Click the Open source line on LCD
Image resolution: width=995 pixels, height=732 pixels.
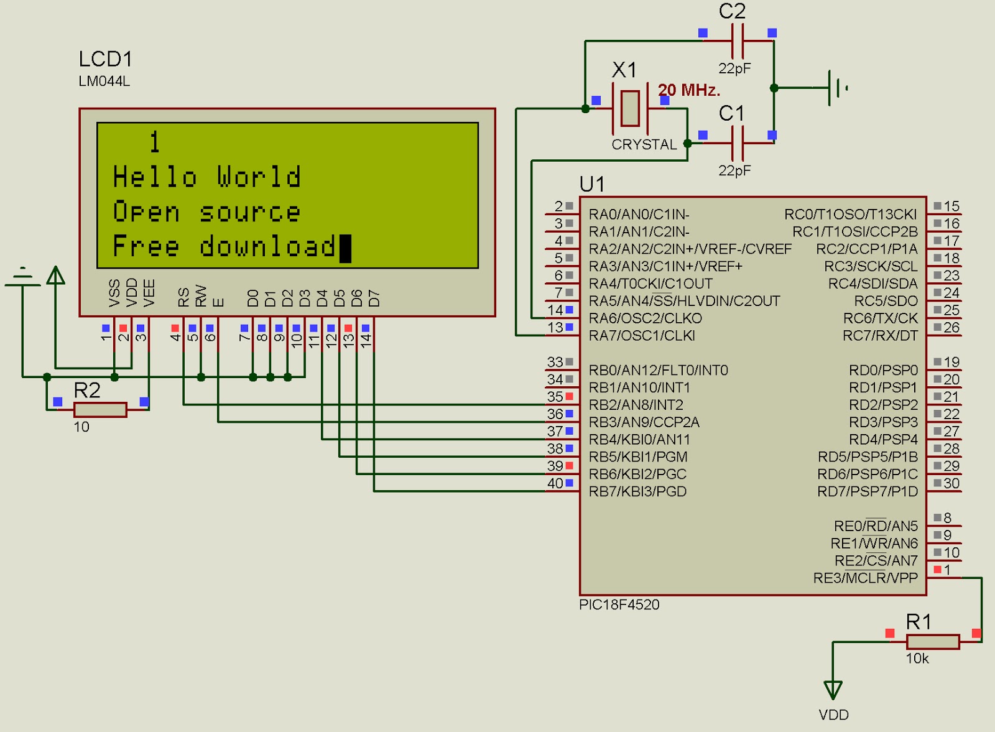click(207, 212)
